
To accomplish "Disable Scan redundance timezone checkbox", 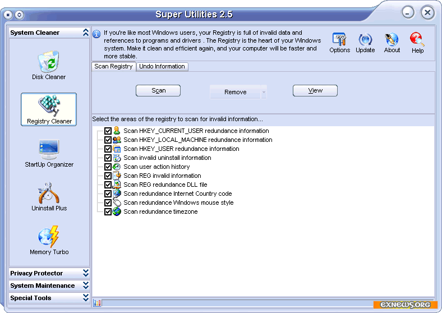I will click(108, 211).
